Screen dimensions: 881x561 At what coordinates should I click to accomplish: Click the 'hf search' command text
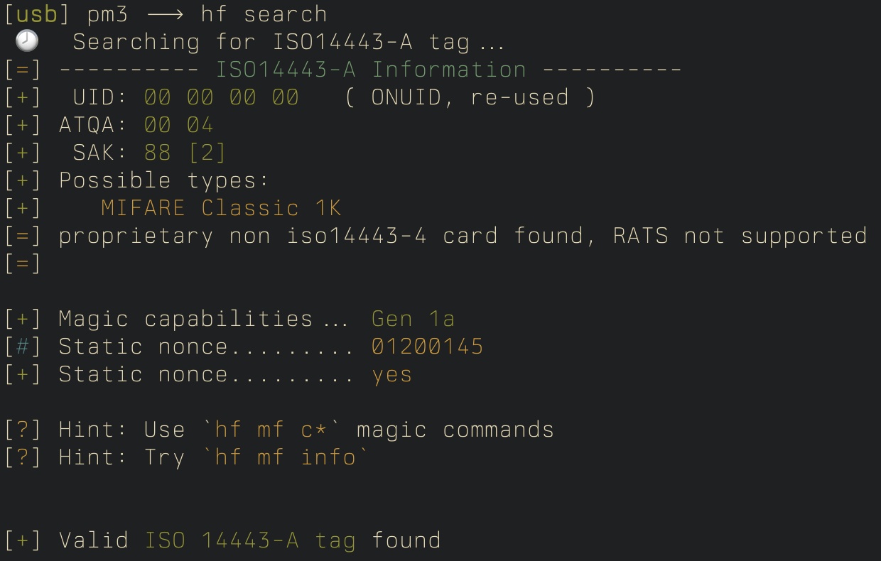pos(264,14)
